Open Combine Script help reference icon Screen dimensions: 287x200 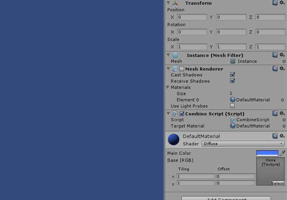(x=275, y=113)
